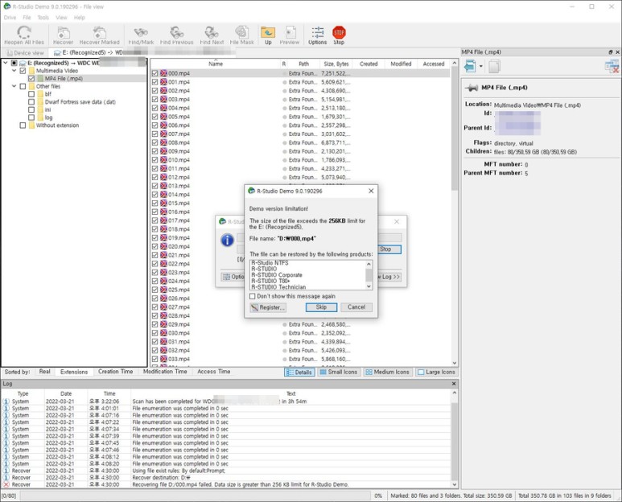The image size is (622, 502).
Task: Click the Register... button
Action: pos(268,307)
